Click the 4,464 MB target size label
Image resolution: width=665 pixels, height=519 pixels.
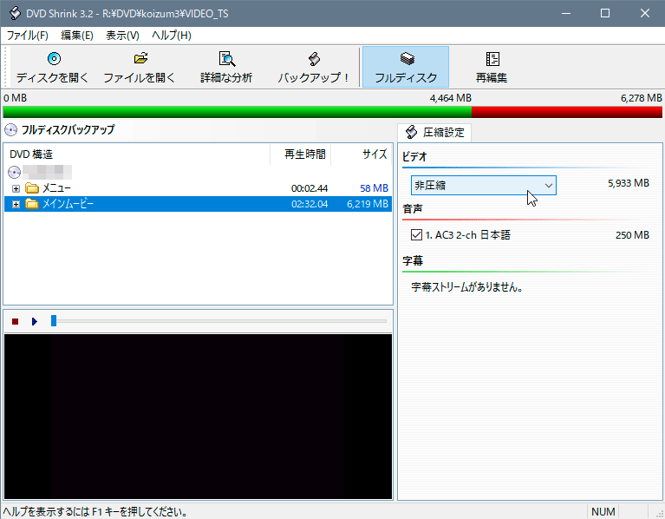[x=450, y=98]
